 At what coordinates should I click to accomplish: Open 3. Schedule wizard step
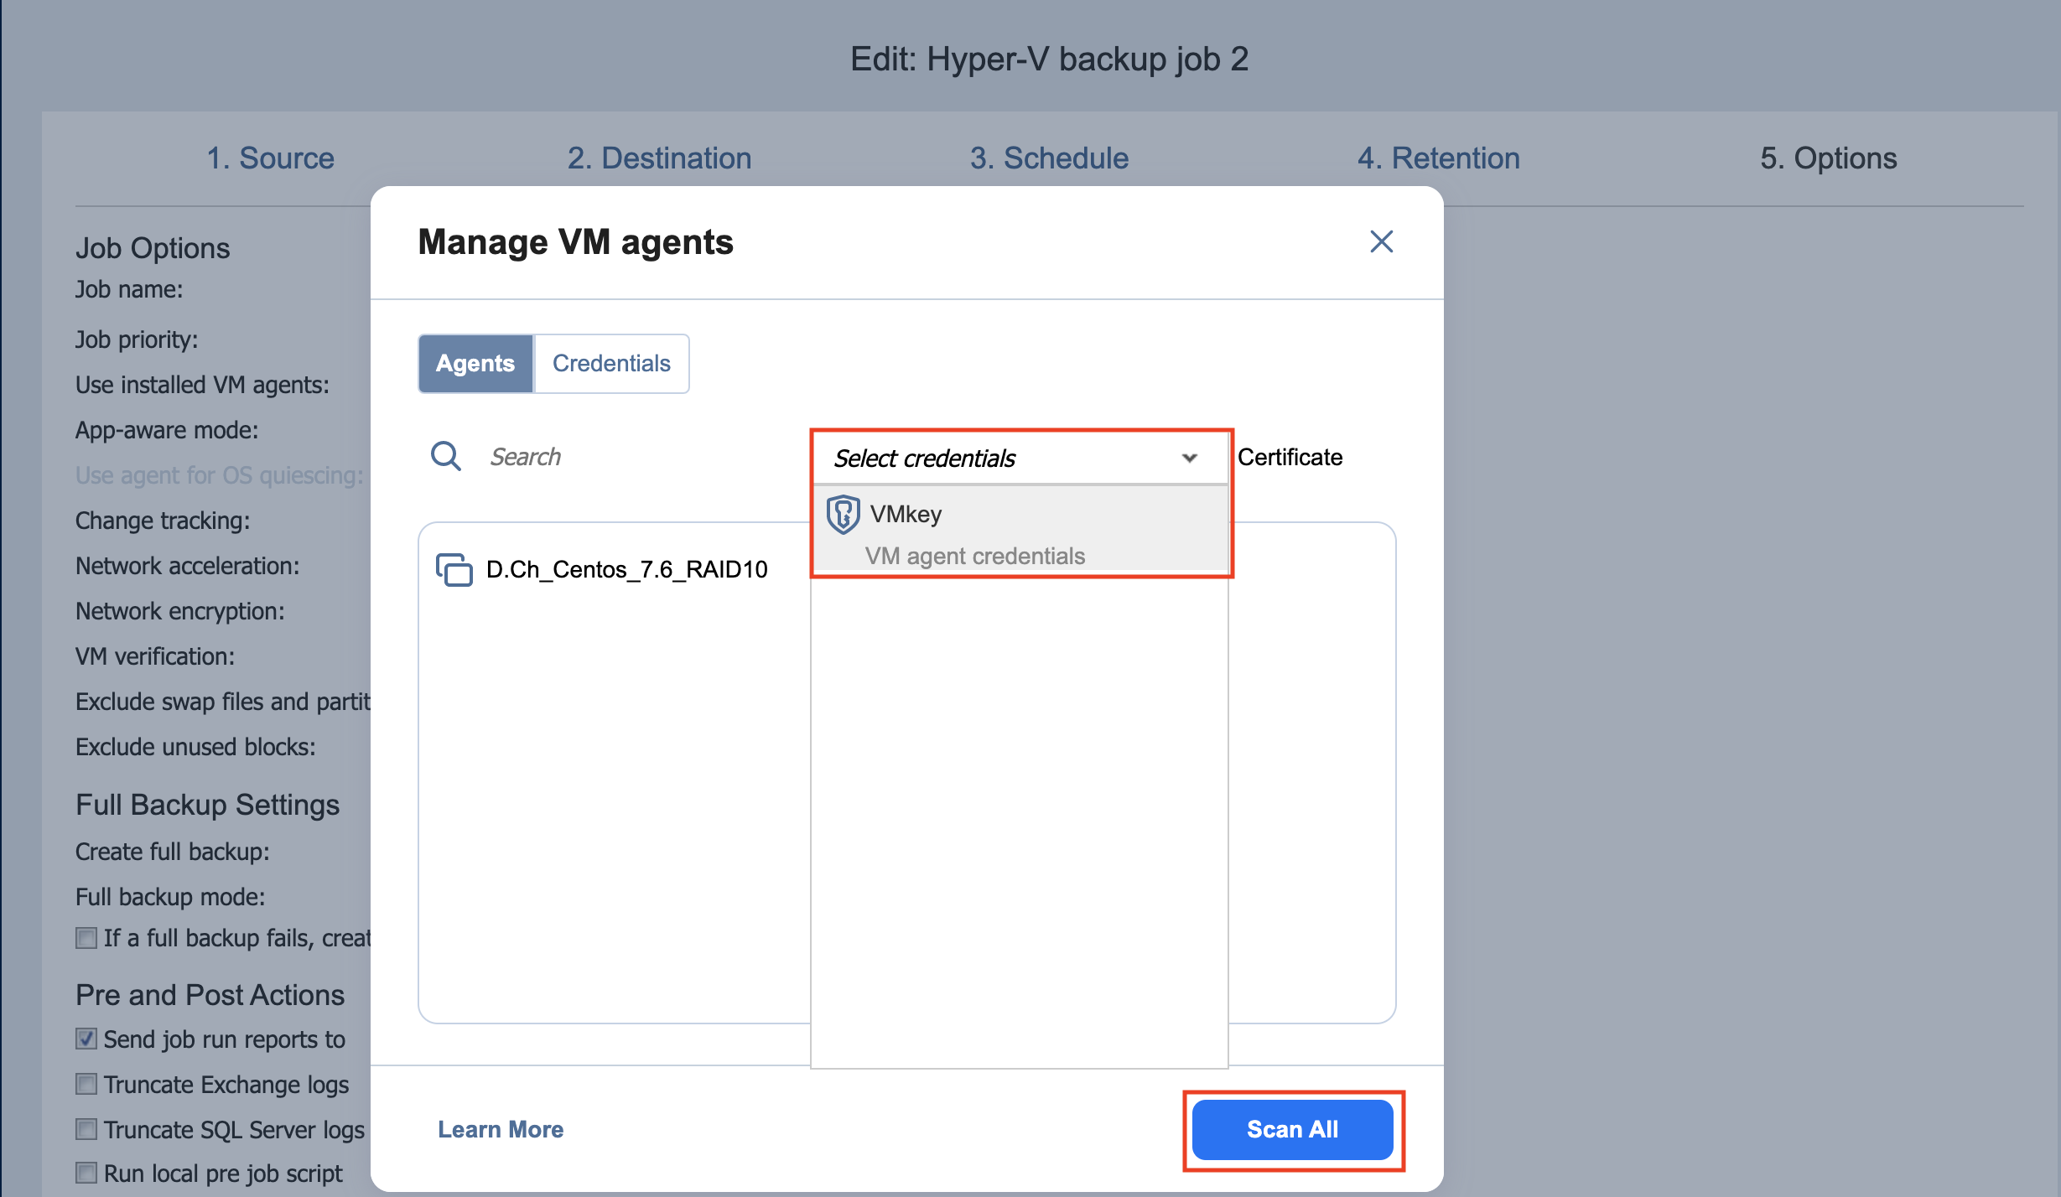pyautogui.click(x=1049, y=158)
